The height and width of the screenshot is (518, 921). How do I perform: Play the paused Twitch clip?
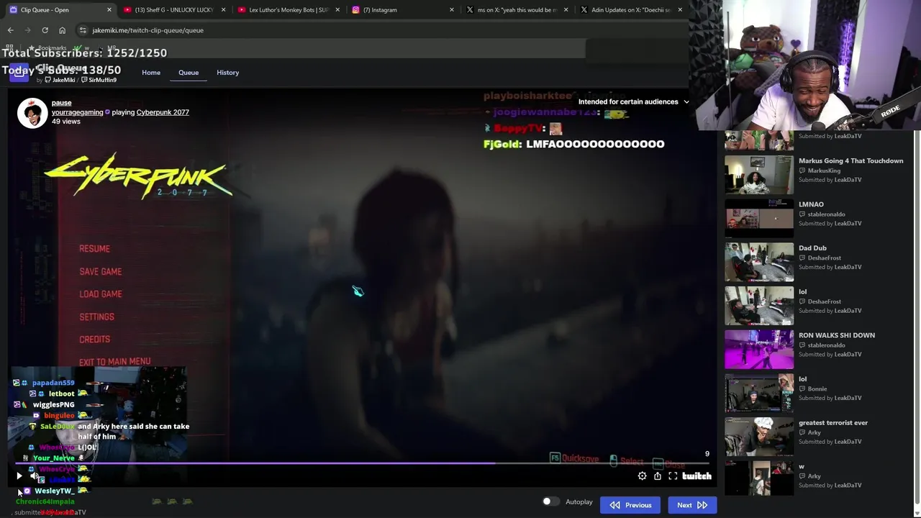click(x=19, y=476)
